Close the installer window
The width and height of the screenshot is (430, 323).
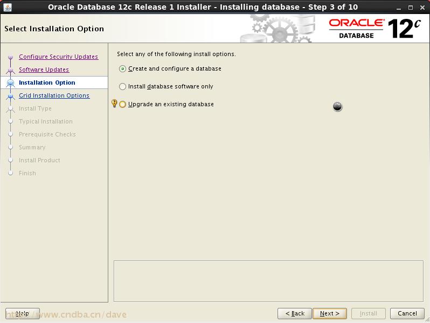coord(422,8)
